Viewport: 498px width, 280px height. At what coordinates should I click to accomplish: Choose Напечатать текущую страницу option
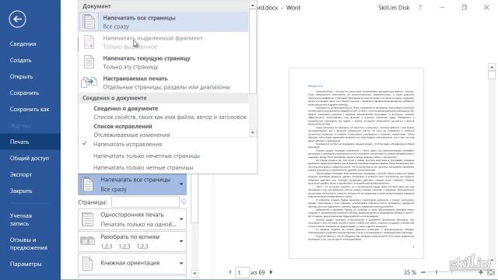click(163, 62)
